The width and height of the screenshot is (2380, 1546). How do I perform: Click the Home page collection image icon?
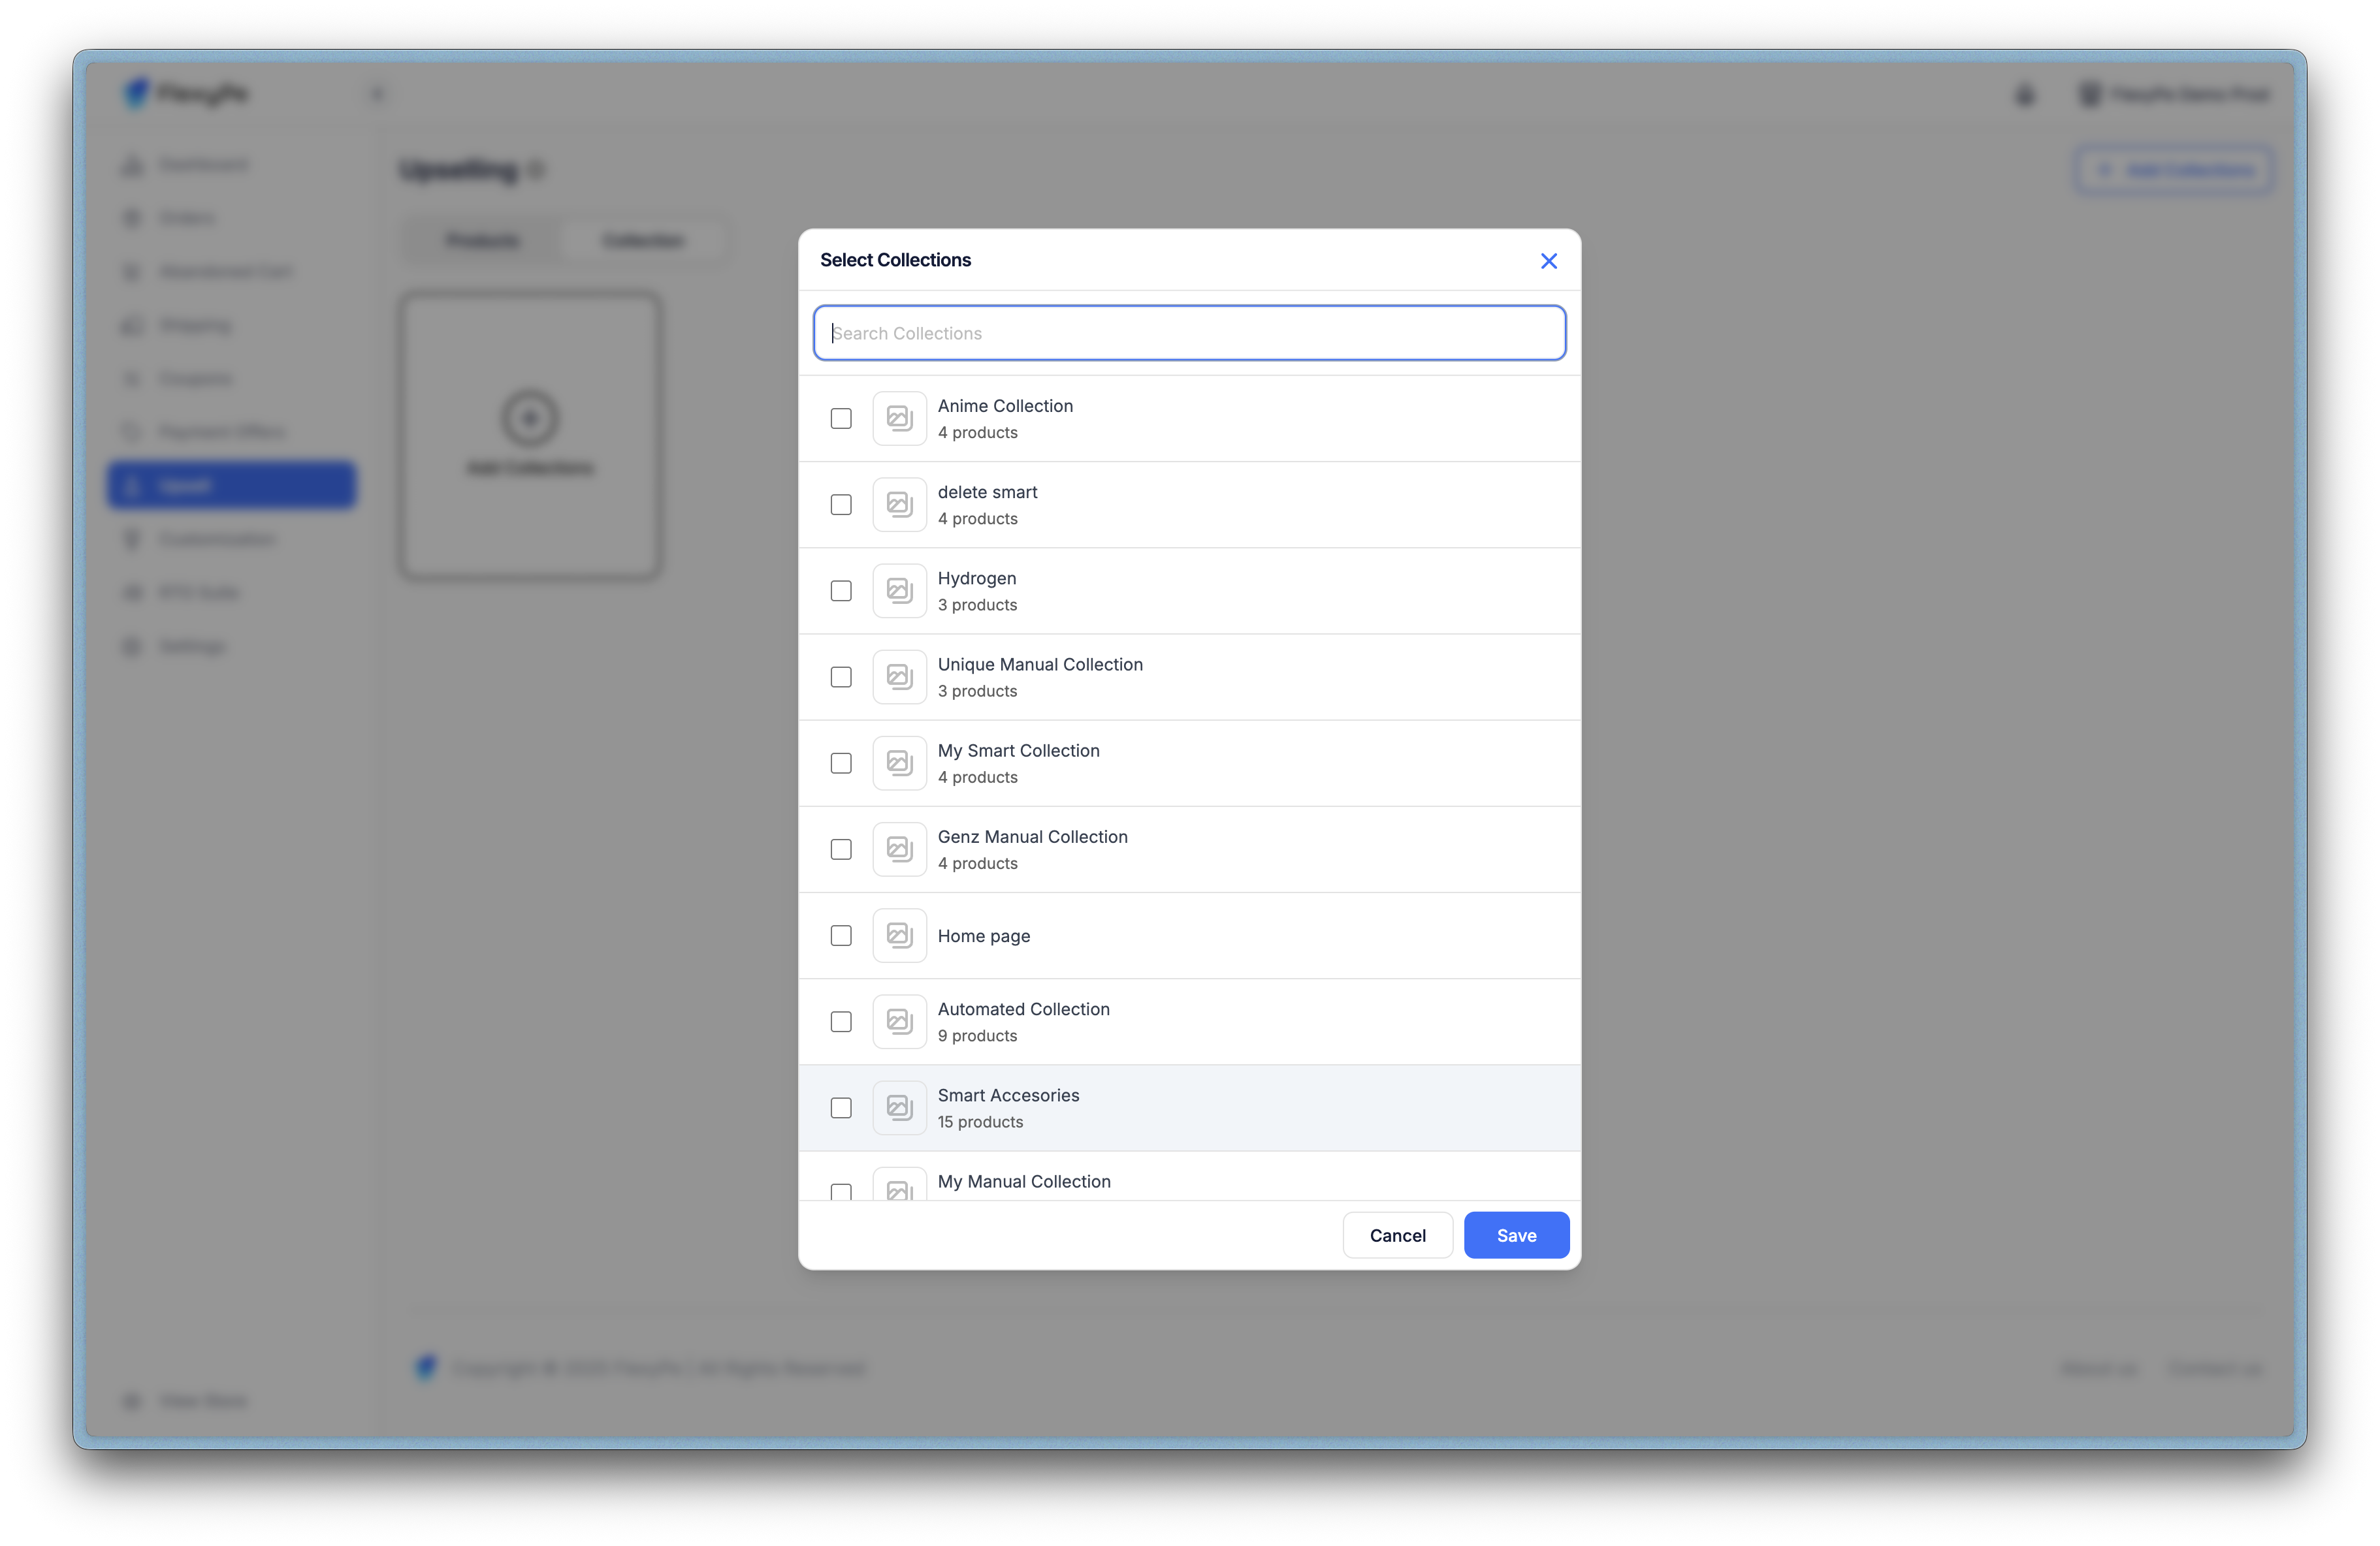pos(899,936)
